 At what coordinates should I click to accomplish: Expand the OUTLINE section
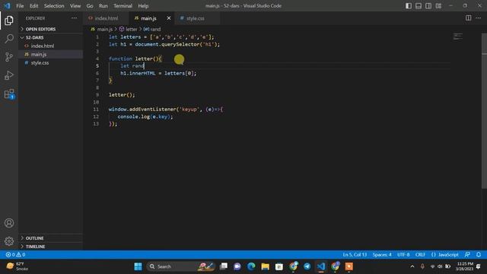[51, 238]
